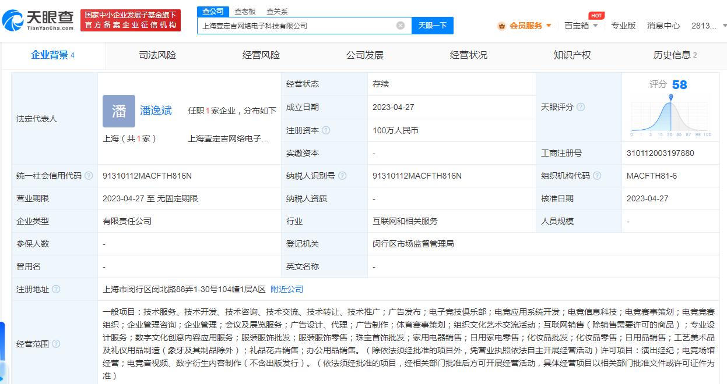Click the 潘 avatar tile
The image size is (727, 384).
point(119,111)
